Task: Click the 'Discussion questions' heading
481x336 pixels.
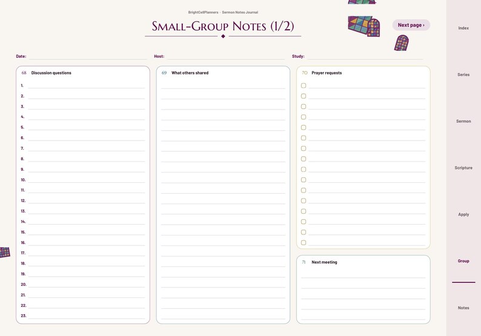Action: point(51,73)
